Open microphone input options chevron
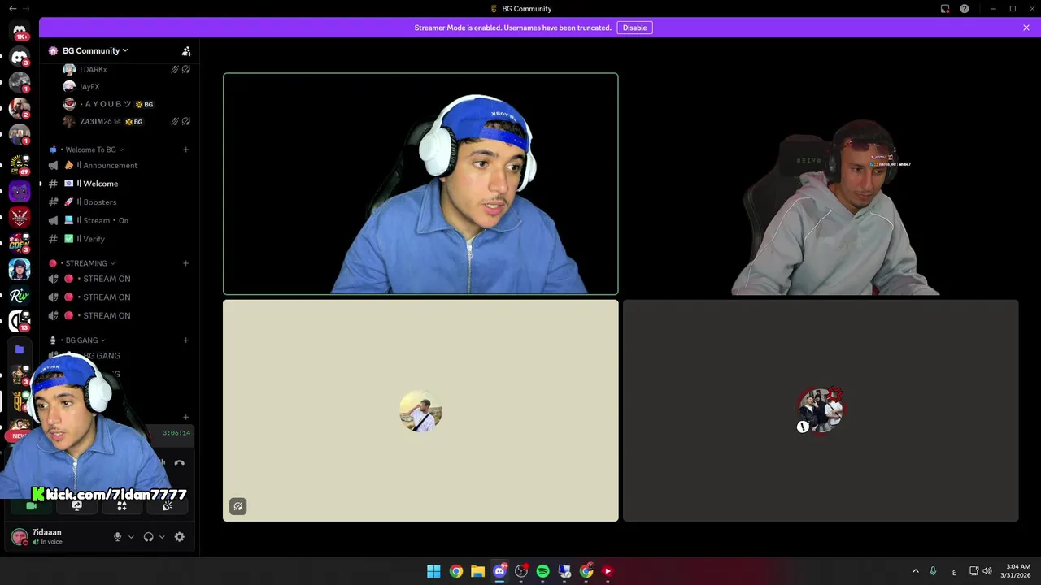The width and height of the screenshot is (1041, 585). coord(131,537)
